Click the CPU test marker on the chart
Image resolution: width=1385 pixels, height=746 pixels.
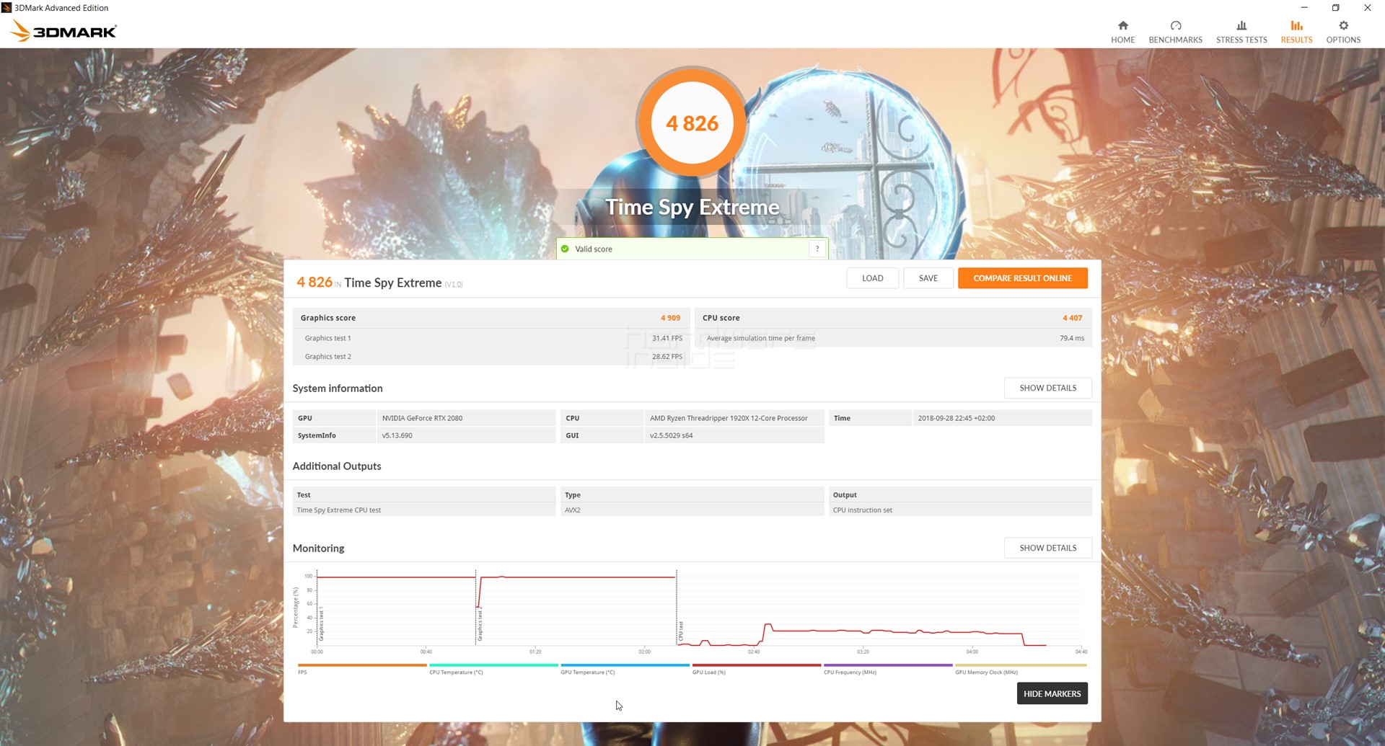[680, 631]
